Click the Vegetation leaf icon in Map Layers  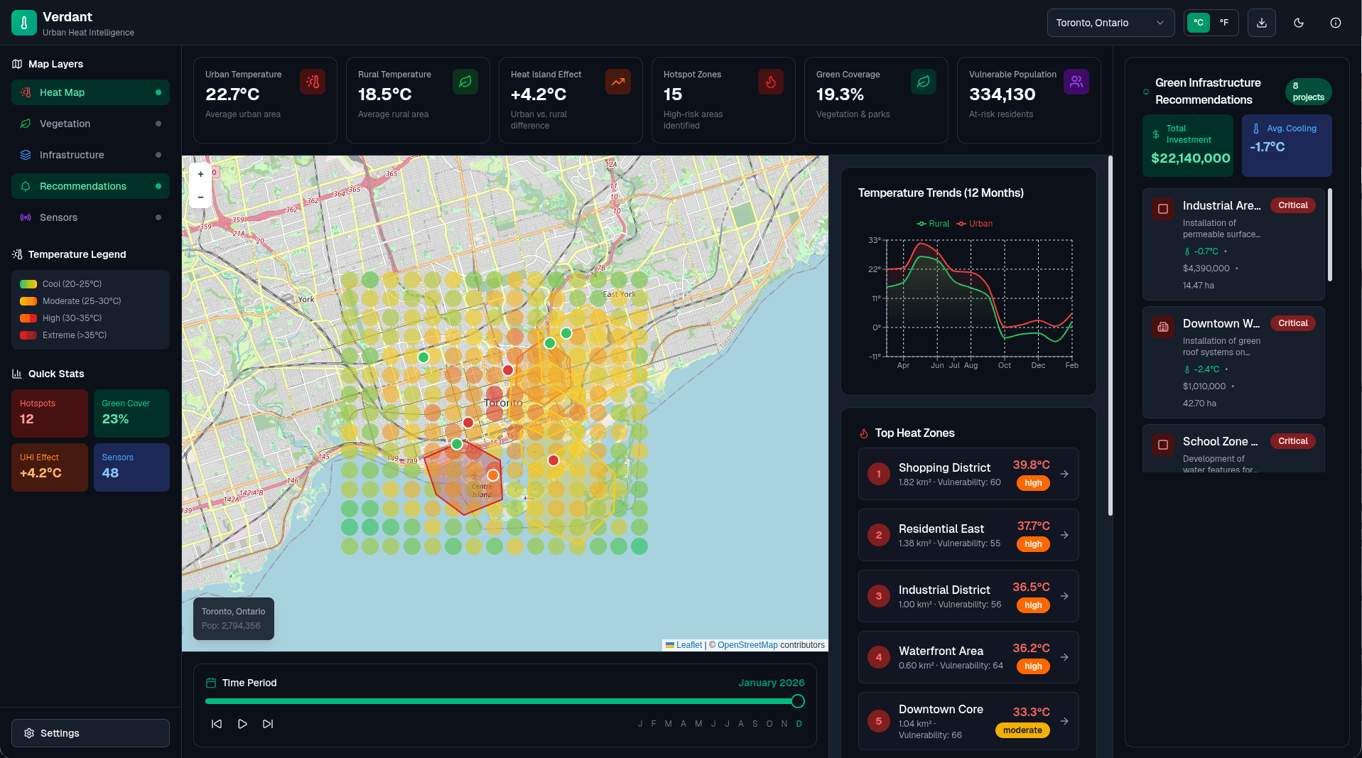pos(25,124)
